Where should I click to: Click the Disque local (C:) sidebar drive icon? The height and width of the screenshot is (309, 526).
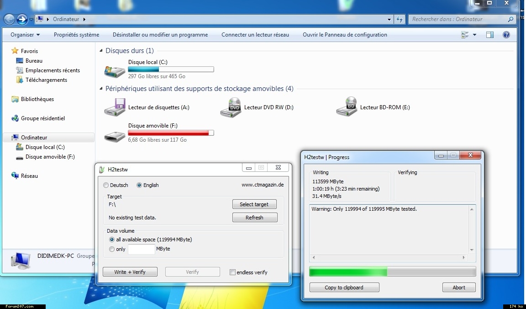(20, 147)
